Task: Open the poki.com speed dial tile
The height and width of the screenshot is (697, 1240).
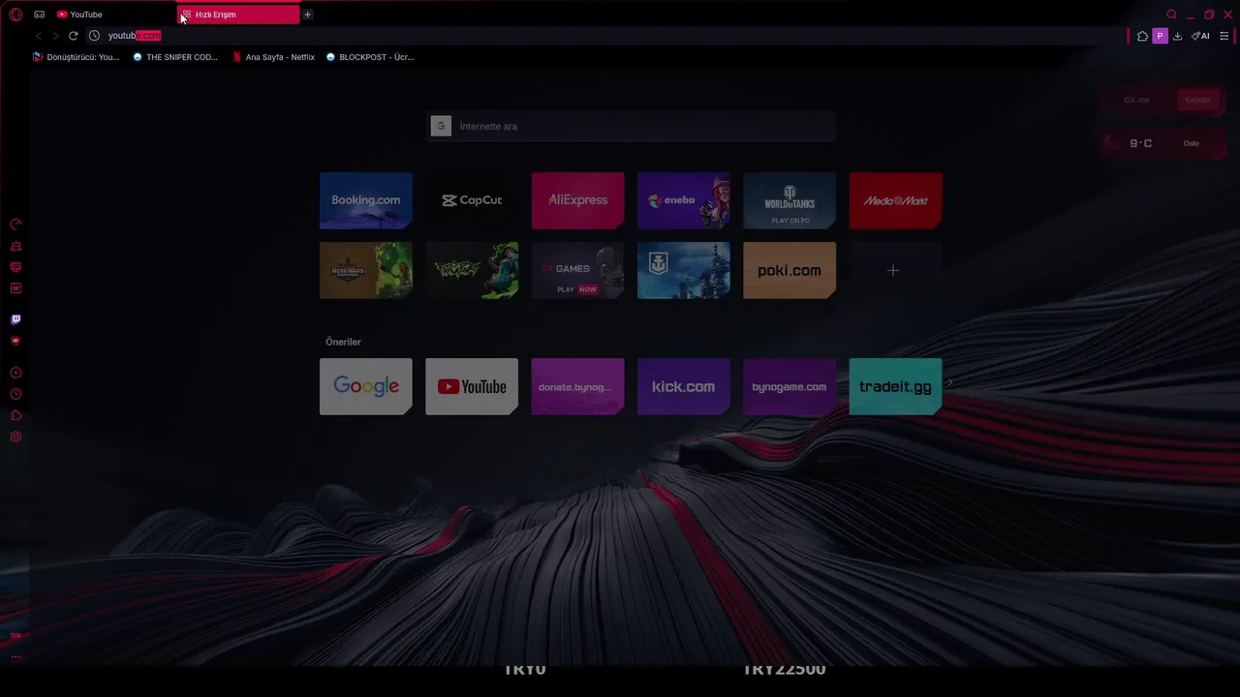Action: pyautogui.click(x=790, y=270)
